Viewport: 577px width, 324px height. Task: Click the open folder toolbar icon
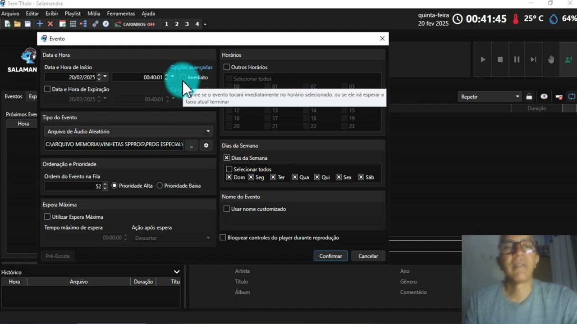pyautogui.click(x=17, y=24)
